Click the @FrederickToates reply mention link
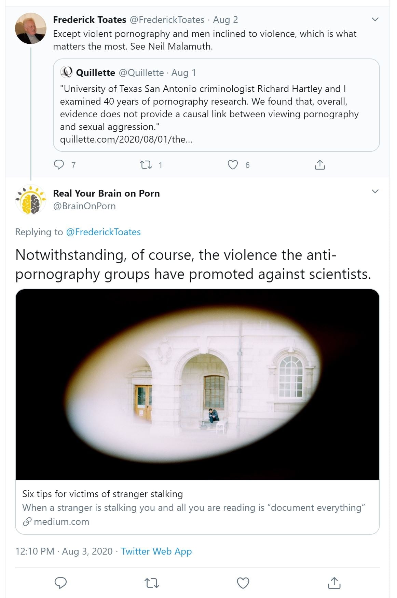The width and height of the screenshot is (397, 598). [103, 232]
